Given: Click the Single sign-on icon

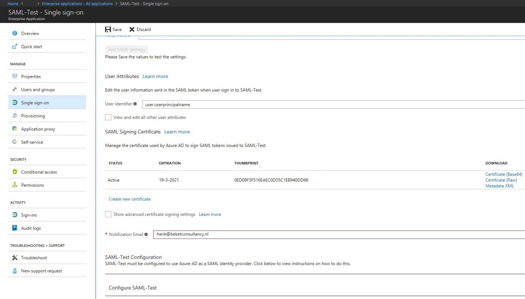Looking at the screenshot, I should click(15, 102).
